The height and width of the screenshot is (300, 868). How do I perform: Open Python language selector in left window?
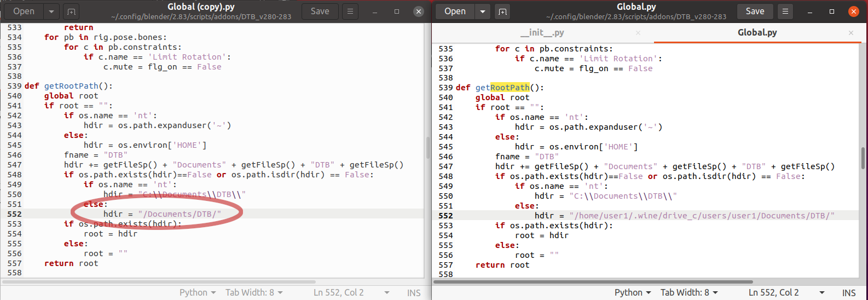198,292
